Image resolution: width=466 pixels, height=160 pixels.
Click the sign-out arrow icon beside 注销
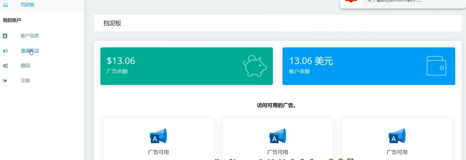(5, 80)
